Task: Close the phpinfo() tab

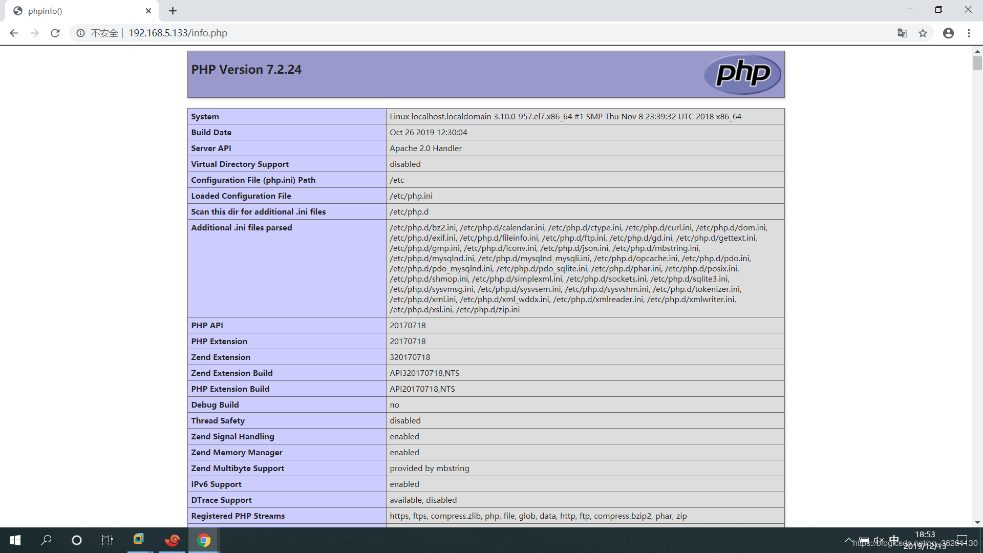Action: point(148,11)
